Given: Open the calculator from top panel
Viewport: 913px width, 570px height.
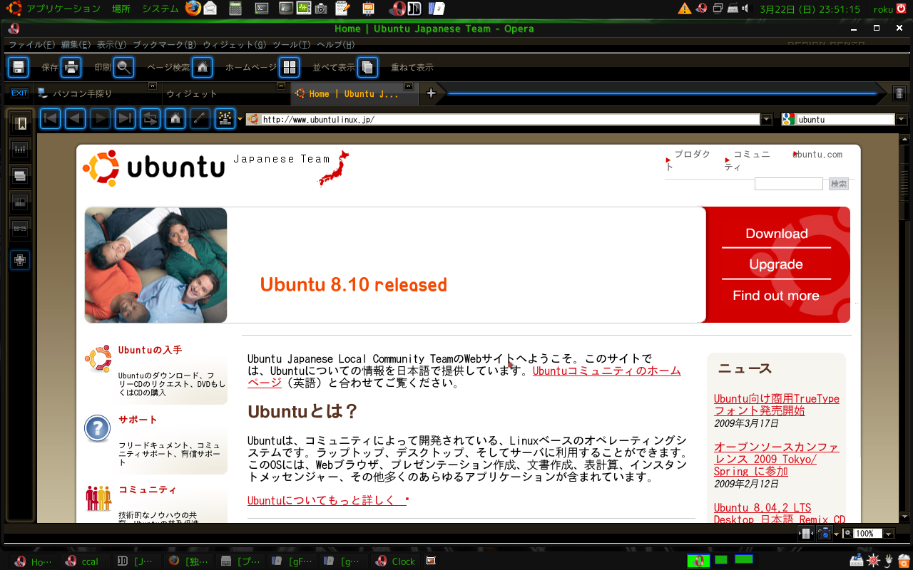Looking at the screenshot, I should [235, 9].
